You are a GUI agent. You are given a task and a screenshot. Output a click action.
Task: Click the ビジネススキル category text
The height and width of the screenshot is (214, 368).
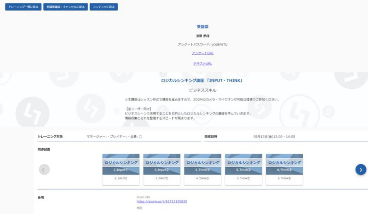point(203,90)
